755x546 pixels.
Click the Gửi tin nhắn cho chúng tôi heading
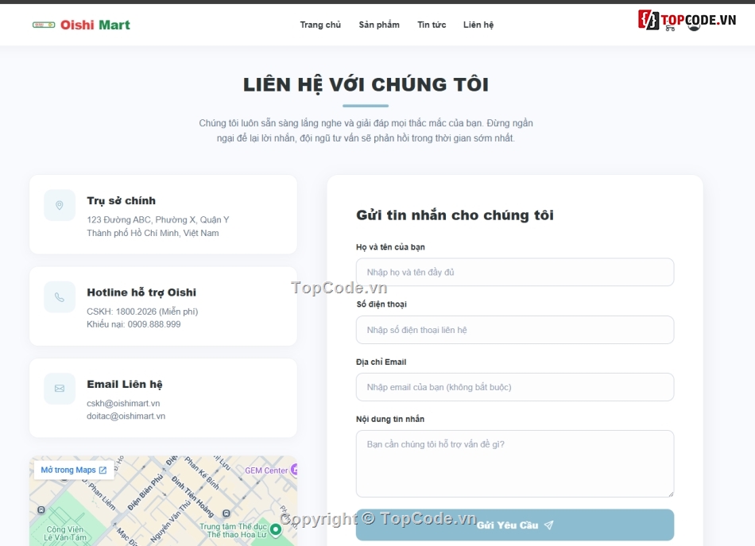(x=455, y=215)
